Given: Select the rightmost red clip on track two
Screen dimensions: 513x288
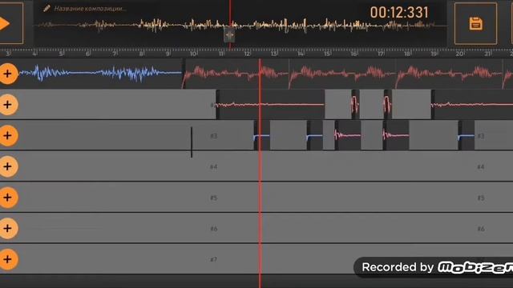Looking at the screenshot, I should tap(472, 105).
